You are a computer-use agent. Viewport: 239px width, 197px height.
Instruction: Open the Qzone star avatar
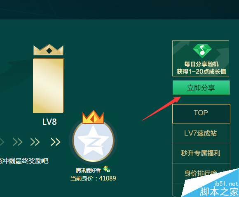coord(93,140)
